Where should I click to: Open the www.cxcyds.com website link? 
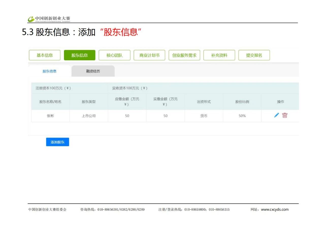[x=275, y=209]
